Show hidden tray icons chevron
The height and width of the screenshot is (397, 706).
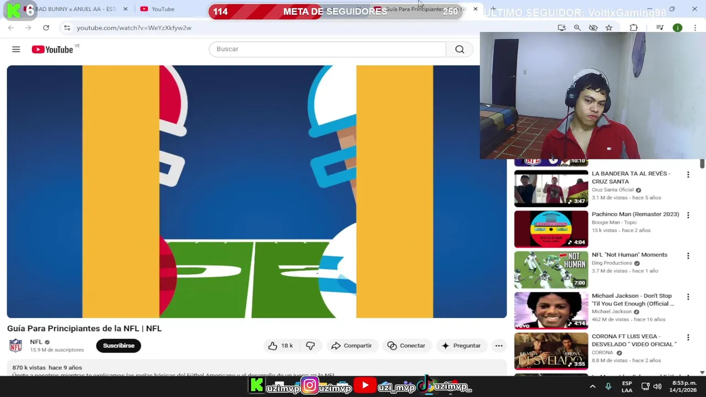592,387
